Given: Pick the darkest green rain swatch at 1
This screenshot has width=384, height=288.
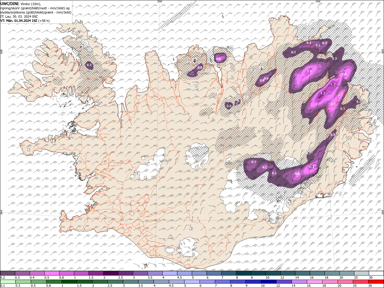Looking at the screenshot, I should coord(69,282).
